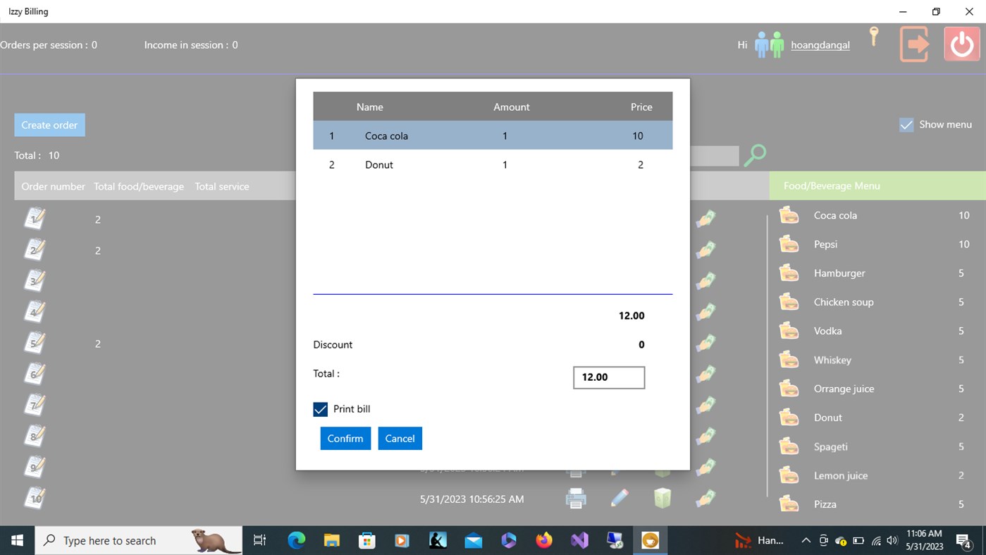
Task: Choose the order 7 notepad icon
Action: 35,405
